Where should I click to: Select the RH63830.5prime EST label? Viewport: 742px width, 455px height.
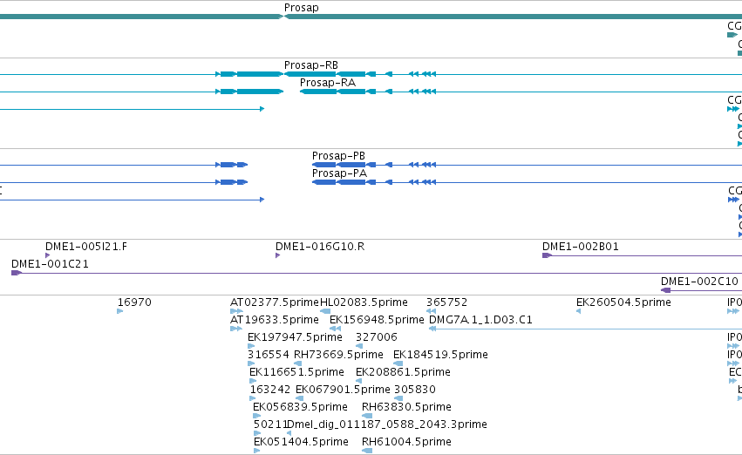406,407
